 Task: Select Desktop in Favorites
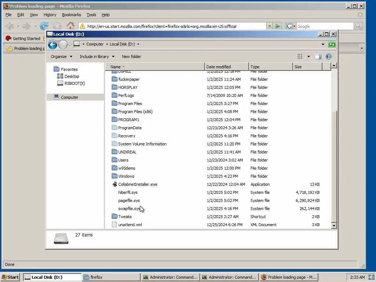[68, 76]
